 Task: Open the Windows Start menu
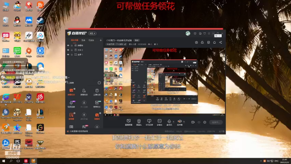pyautogui.click(x=4, y=161)
